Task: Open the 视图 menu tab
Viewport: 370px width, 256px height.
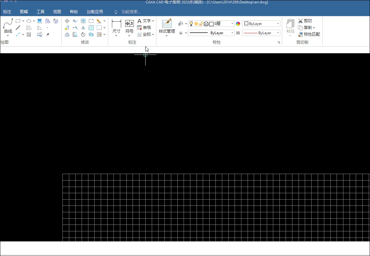Action: click(57, 12)
